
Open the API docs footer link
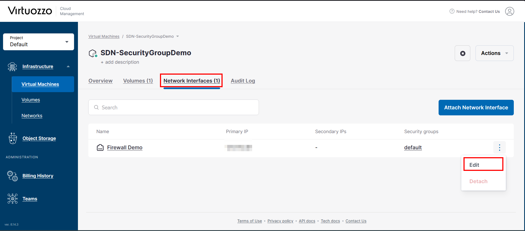[x=307, y=221]
